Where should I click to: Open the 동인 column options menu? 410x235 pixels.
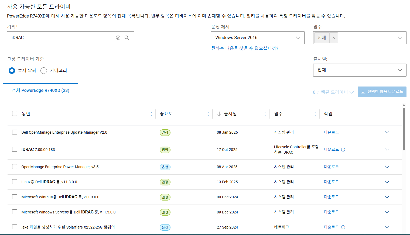pos(151,114)
